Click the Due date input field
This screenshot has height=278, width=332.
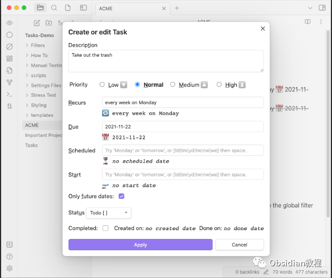tap(183, 127)
